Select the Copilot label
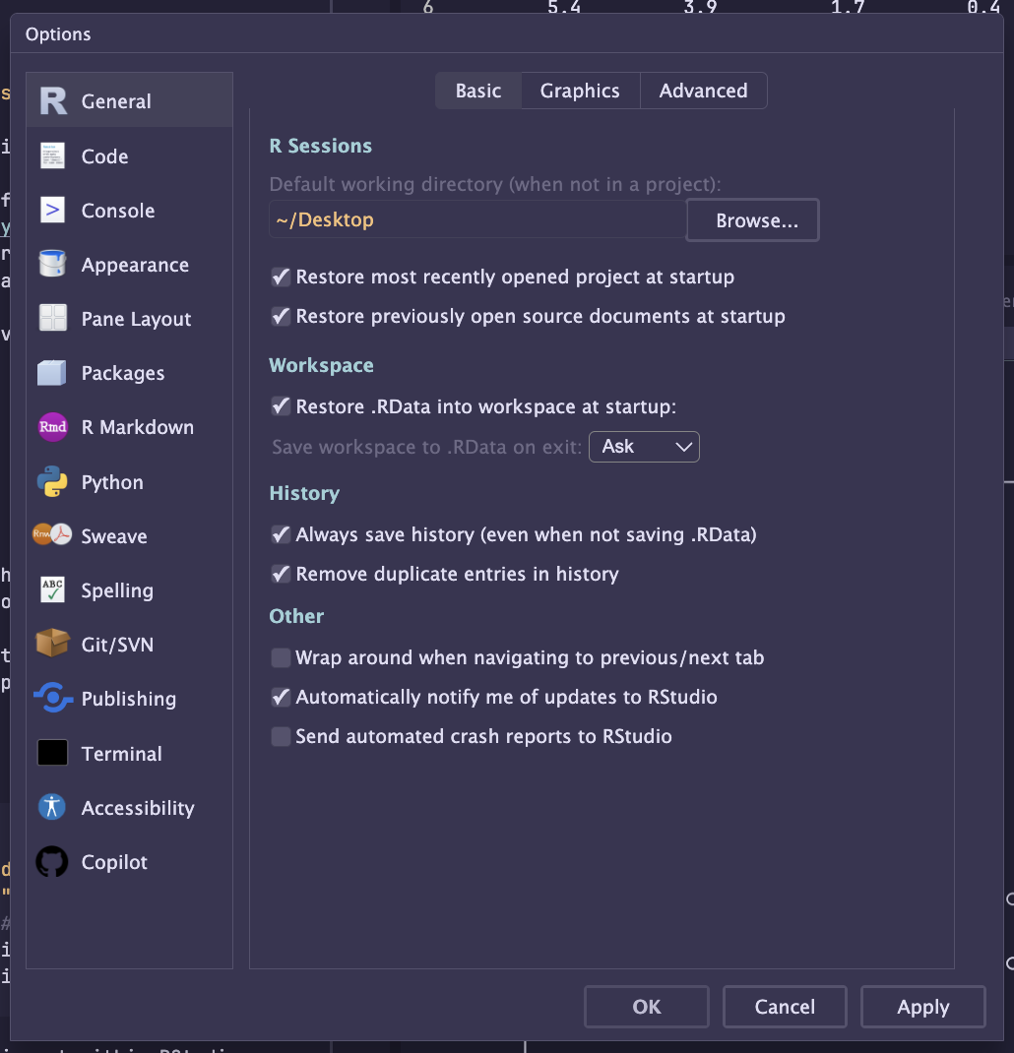The height and width of the screenshot is (1053, 1014). (114, 862)
